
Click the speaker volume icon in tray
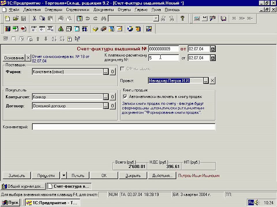pyautogui.click(x=257, y=203)
